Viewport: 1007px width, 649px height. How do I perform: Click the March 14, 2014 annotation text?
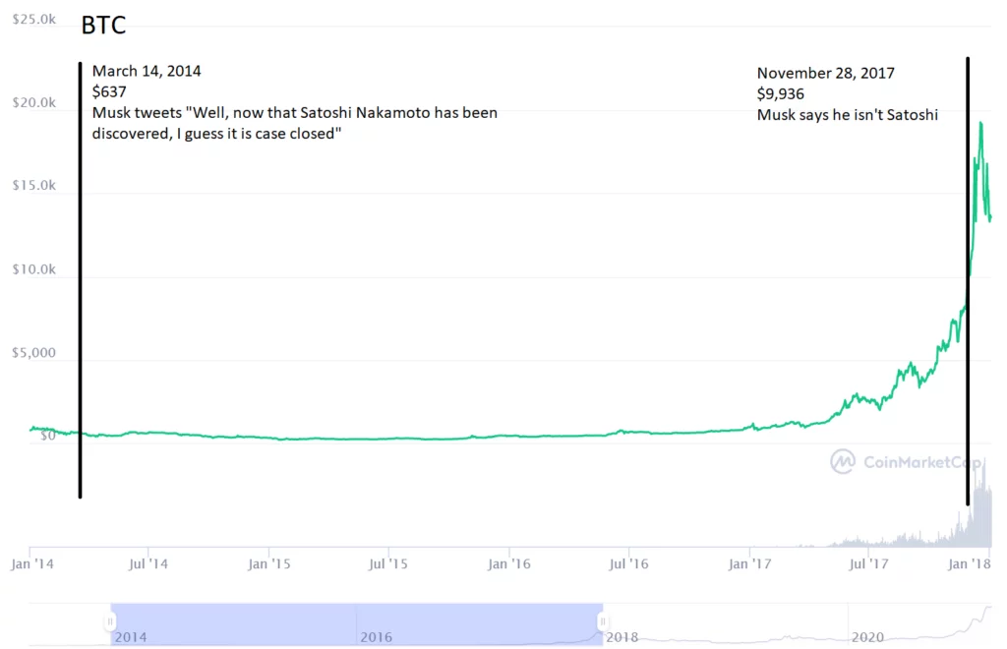pyautogui.click(x=146, y=71)
